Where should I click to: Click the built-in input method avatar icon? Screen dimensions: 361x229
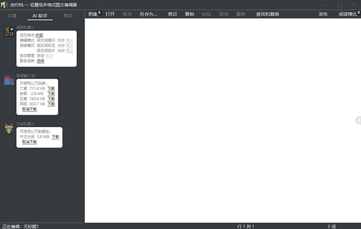click(9, 80)
